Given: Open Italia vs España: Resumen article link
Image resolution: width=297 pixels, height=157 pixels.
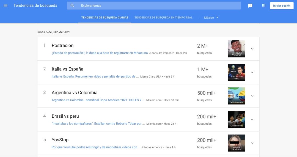Looking at the screenshot, I should (x=95, y=76).
